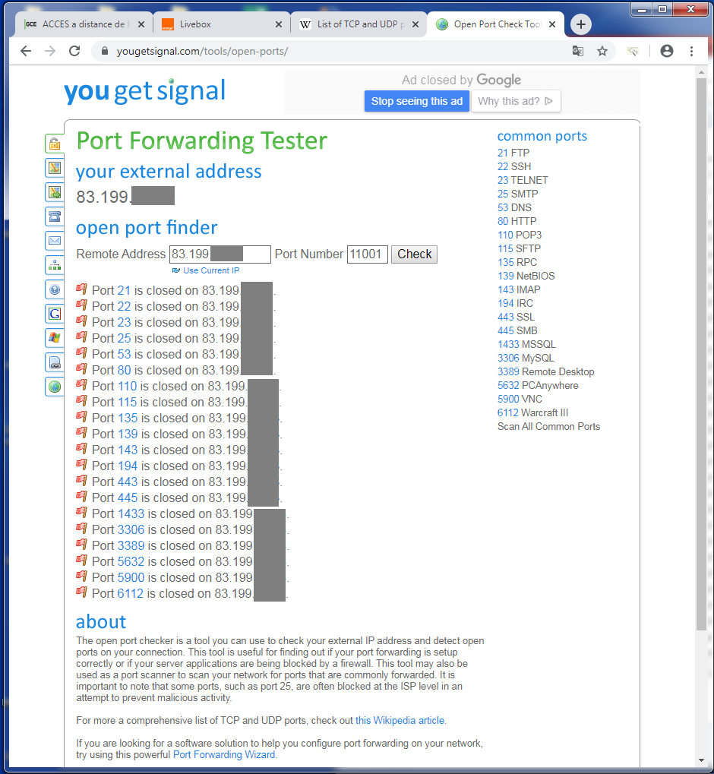Reload the page
This screenshot has width=714, height=774.
(74, 51)
